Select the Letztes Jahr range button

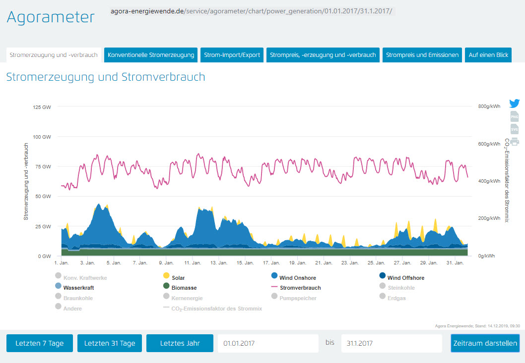tap(180, 343)
